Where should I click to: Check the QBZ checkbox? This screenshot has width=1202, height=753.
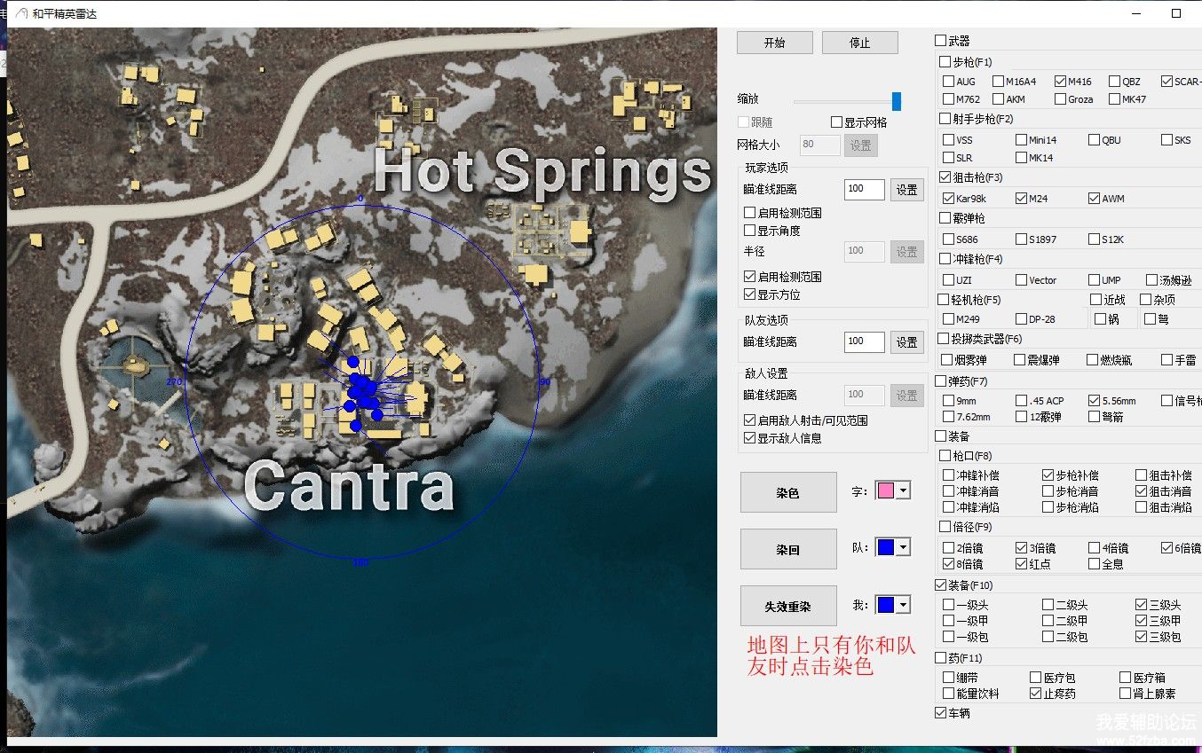click(1114, 82)
